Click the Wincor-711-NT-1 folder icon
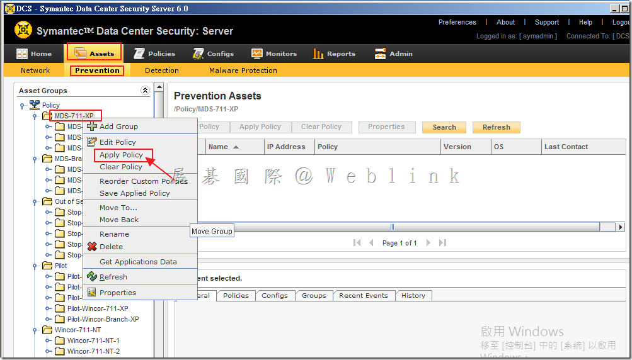The image size is (632, 360). [60, 340]
